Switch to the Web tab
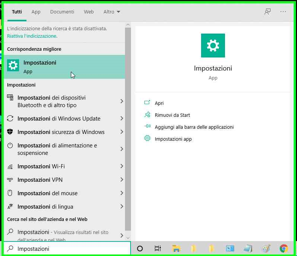The height and width of the screenshot is (256, 297). (x=89, y=12)
